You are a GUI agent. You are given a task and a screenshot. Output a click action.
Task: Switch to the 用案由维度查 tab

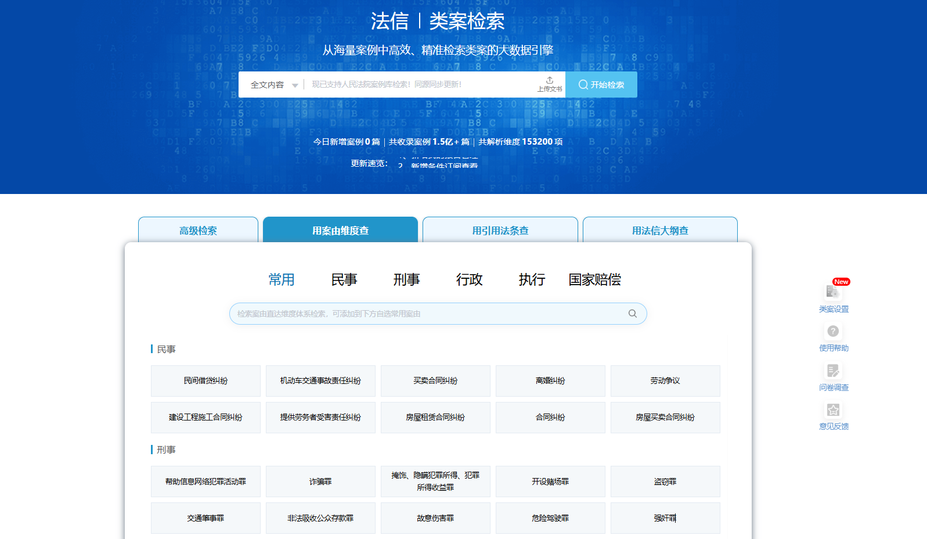(340, 230)
